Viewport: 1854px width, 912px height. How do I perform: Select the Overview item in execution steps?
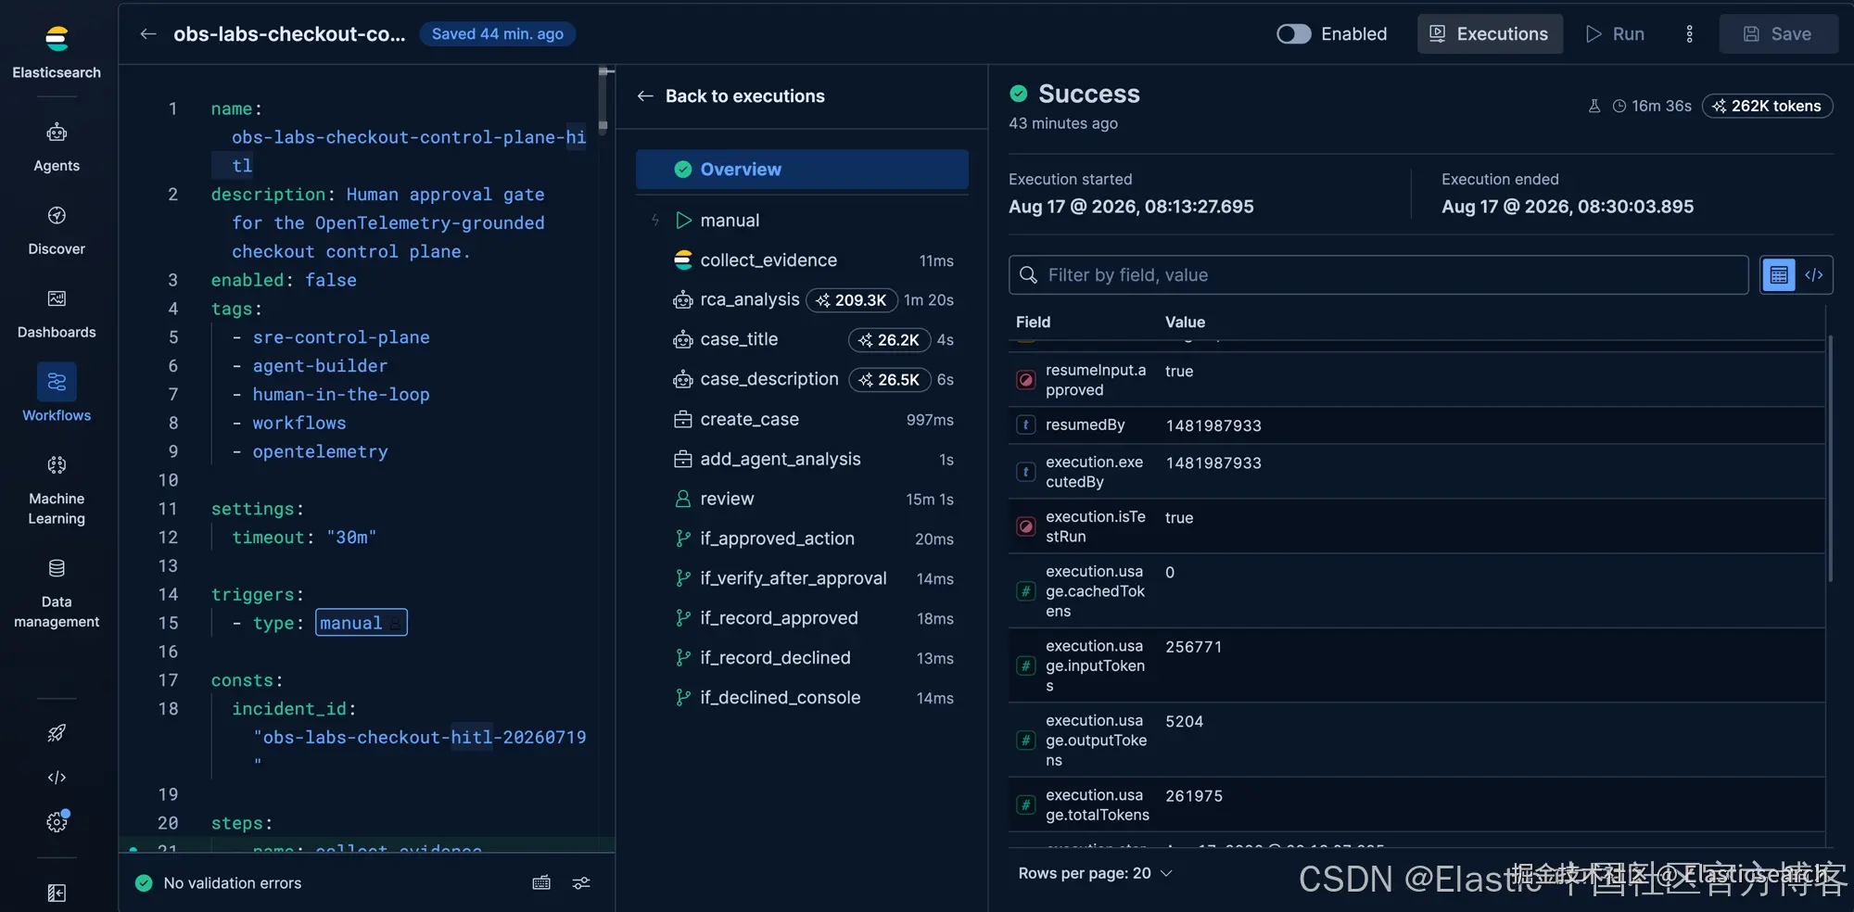(802, 170)
